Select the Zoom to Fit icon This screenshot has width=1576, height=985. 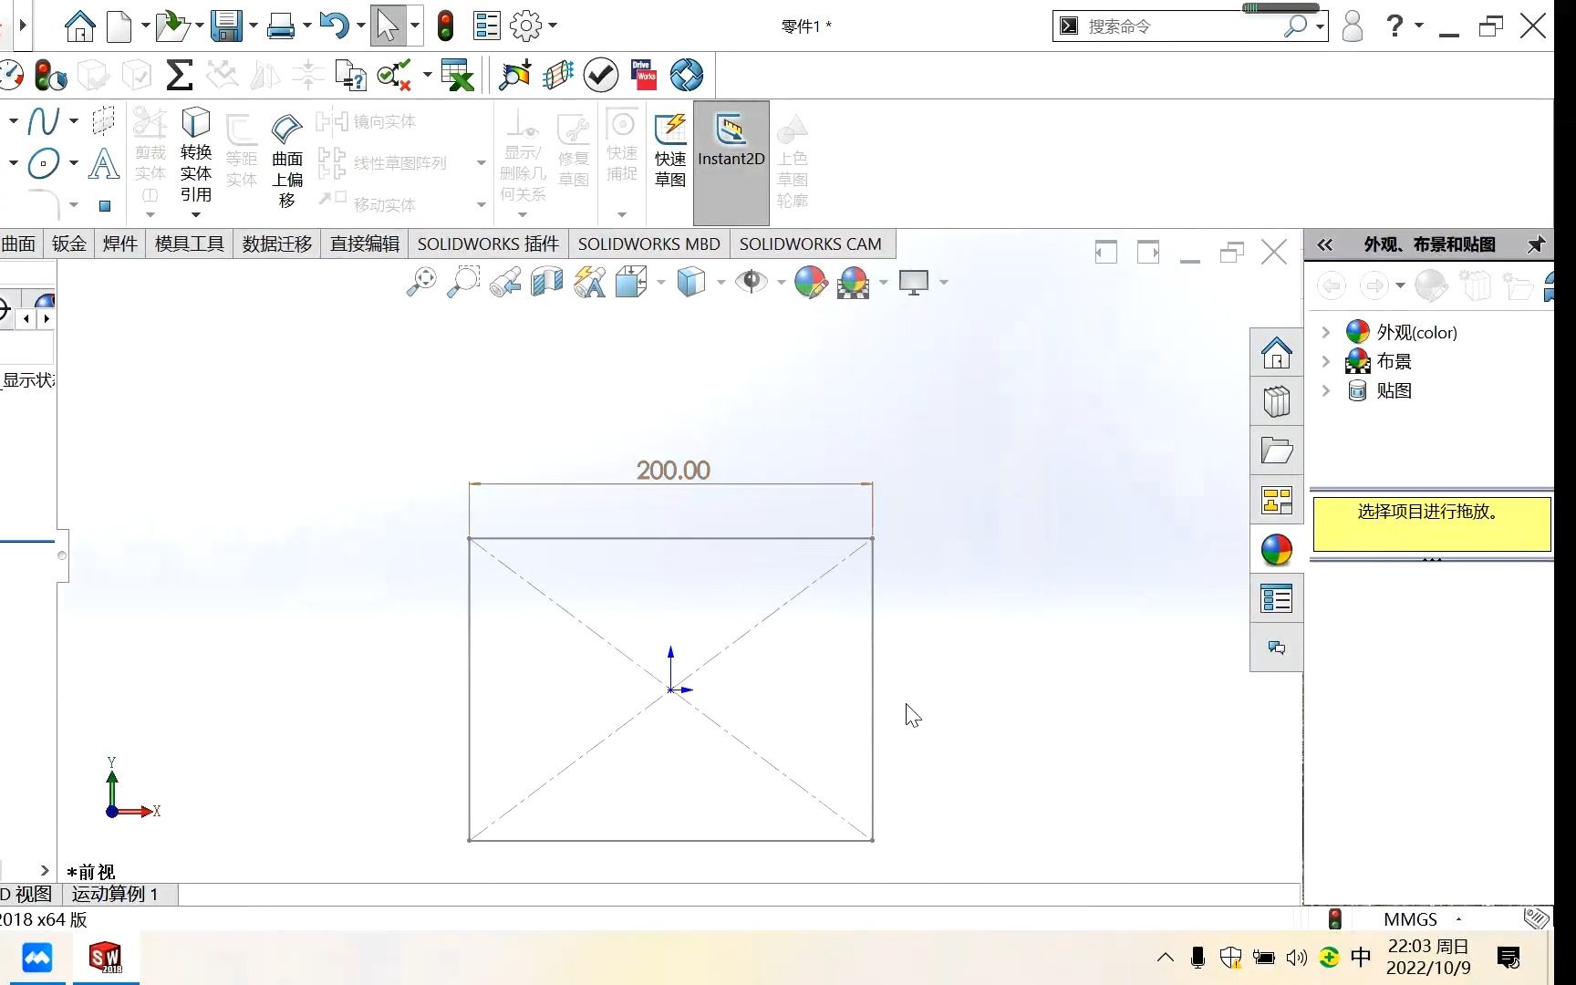coord(420,281)
